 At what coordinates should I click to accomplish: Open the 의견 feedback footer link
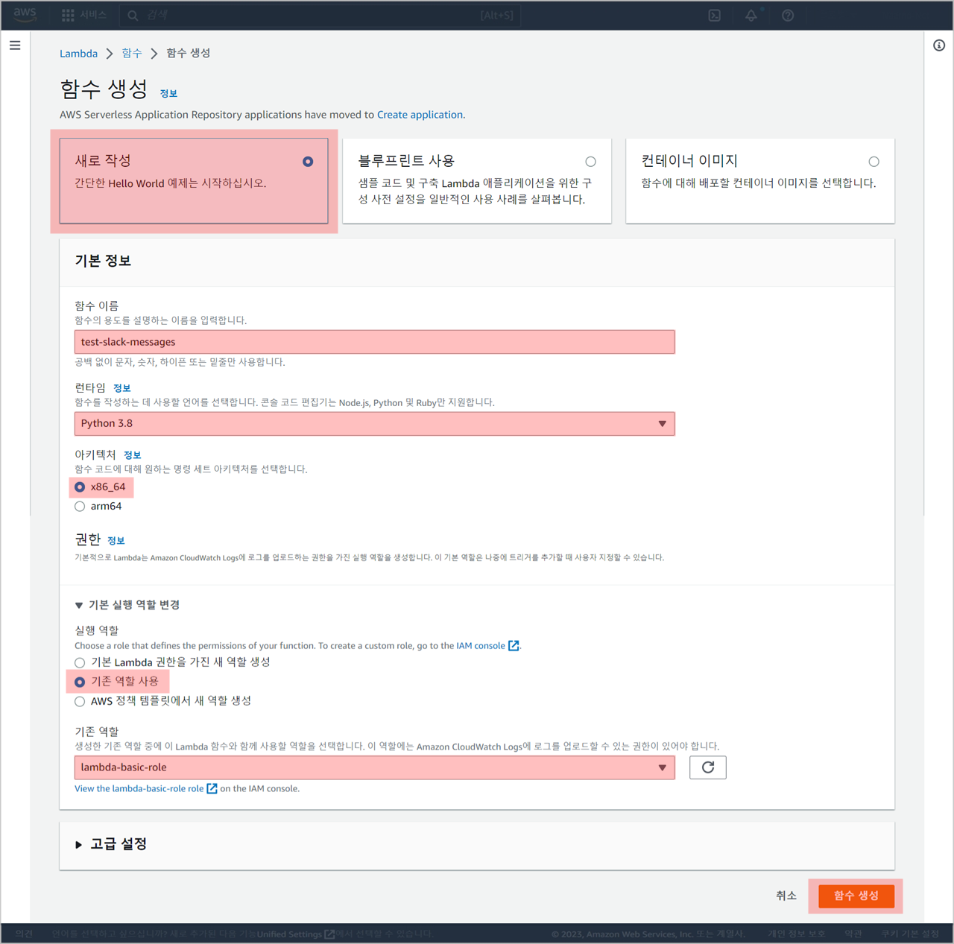(24, 934)
